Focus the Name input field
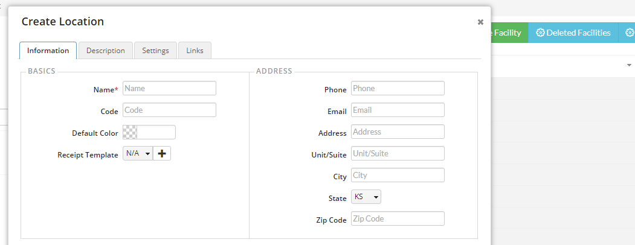This screenshot has height=245, width=635. [x=169, y=88]
